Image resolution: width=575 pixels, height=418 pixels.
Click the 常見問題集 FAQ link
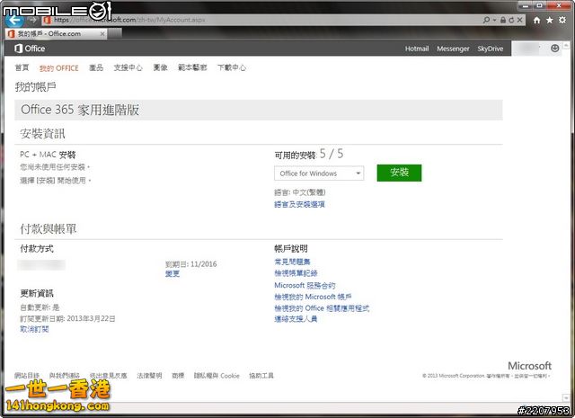pos(293,262)
